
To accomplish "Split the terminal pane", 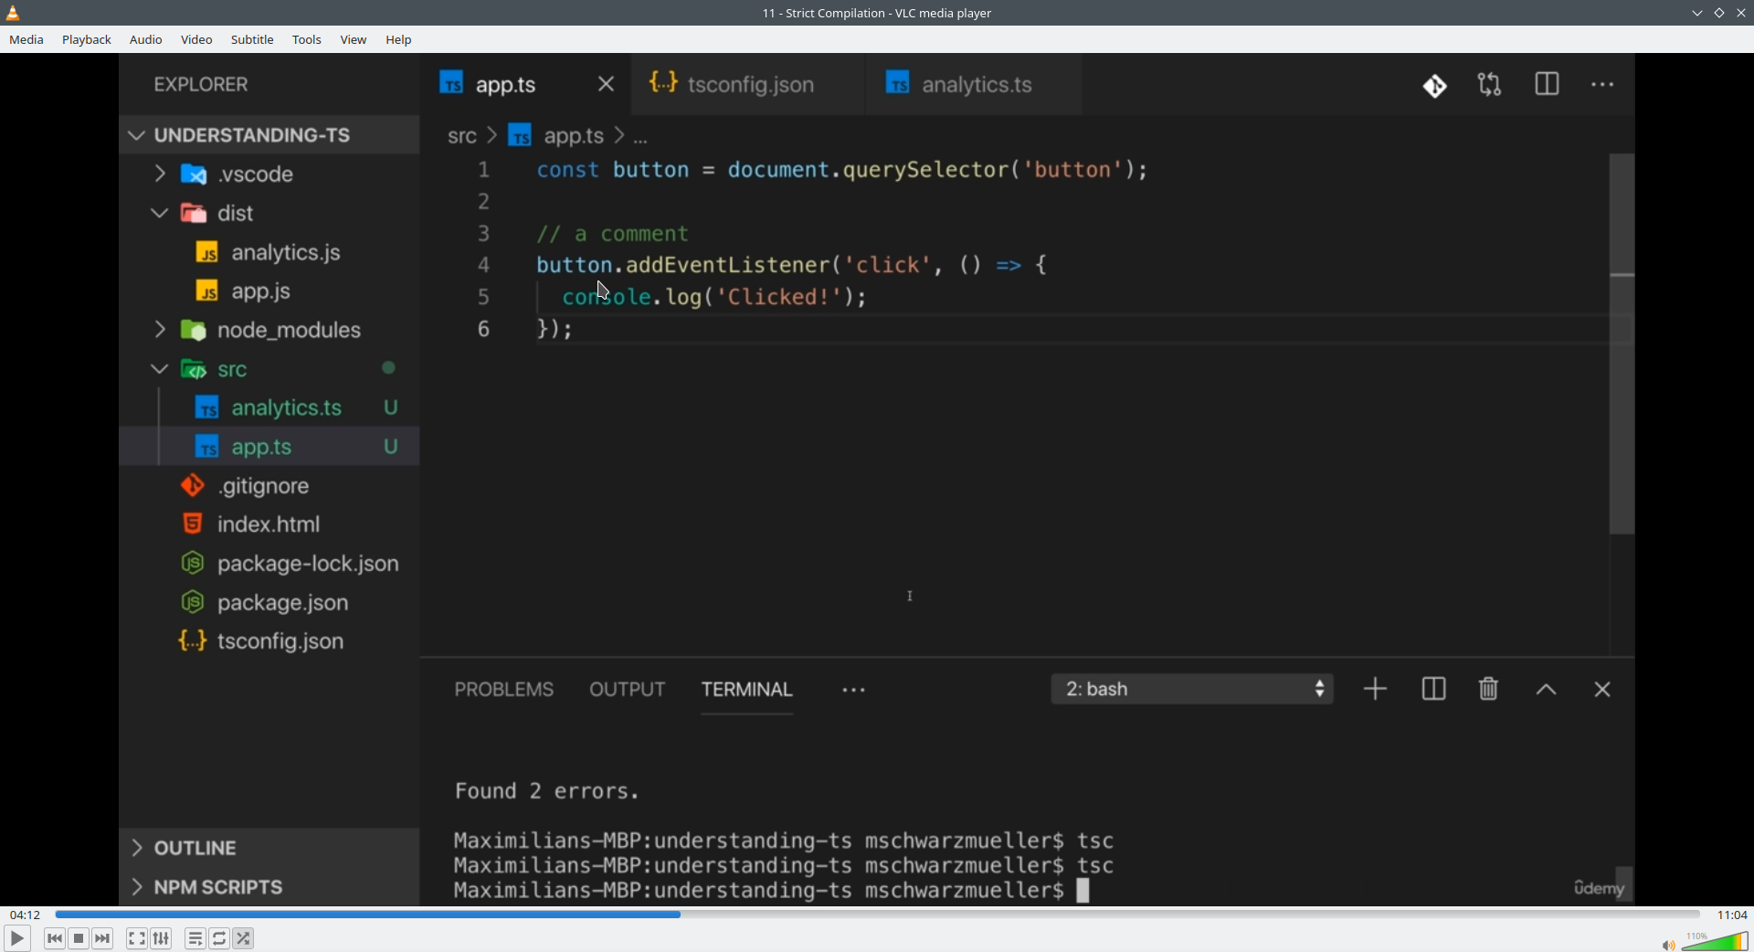I will pos(1434,690).
